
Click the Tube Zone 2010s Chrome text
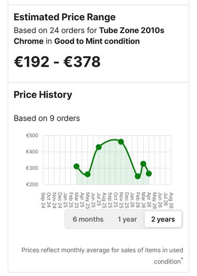pyautogui.click(x=89, y=36)
